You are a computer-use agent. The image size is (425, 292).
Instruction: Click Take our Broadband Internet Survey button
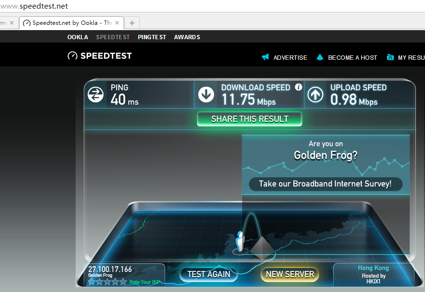click(325, 184)
